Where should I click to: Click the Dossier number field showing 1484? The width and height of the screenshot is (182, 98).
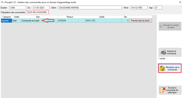coord(18,8)
